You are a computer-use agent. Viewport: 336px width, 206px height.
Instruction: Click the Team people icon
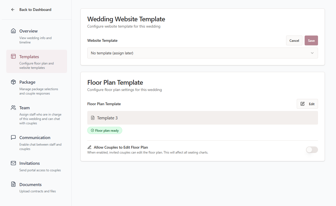click(13, 108)
